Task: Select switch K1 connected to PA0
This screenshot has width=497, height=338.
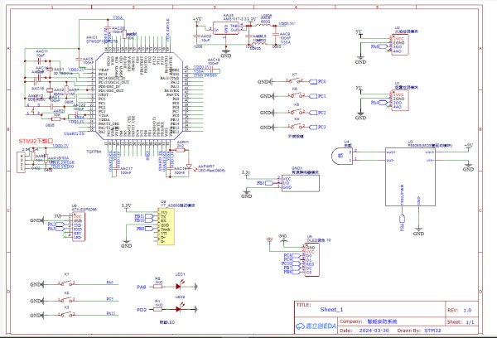Action: 66,283
